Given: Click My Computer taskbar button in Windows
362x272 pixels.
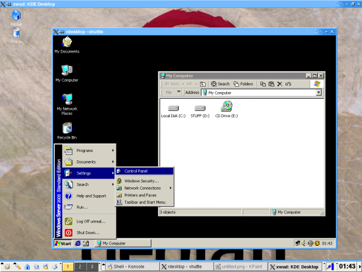Looking at the screenshot, I should 123,243.
